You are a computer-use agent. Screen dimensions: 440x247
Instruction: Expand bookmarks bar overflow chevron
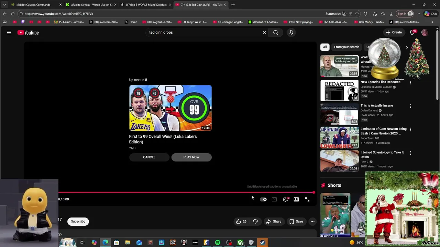tap(432, 22)
